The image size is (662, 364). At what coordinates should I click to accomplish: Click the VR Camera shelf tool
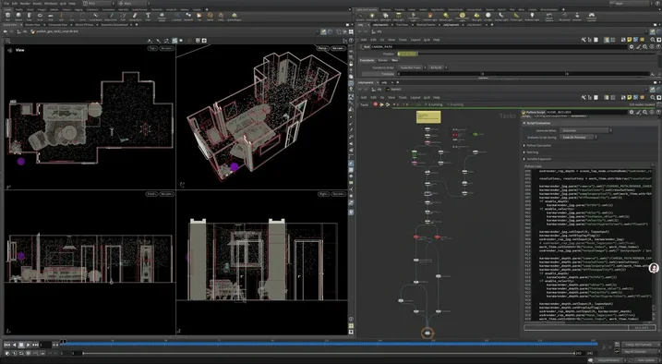click(x=564, y=17)
